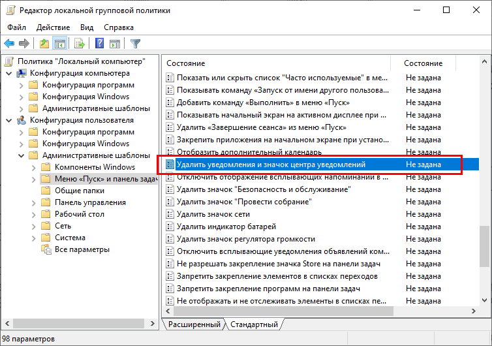
Task: Click the policy icon for Добавить команду «Выполнить»
Action: (x=170, y=102)
